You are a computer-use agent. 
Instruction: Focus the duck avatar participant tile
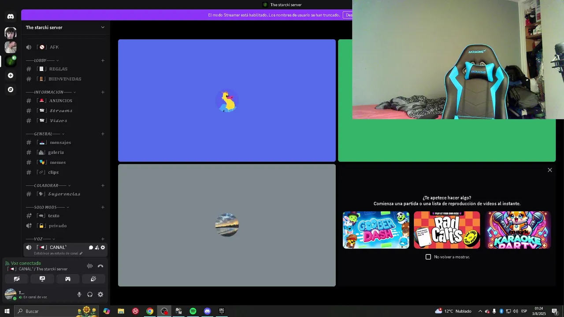(227, 100)
